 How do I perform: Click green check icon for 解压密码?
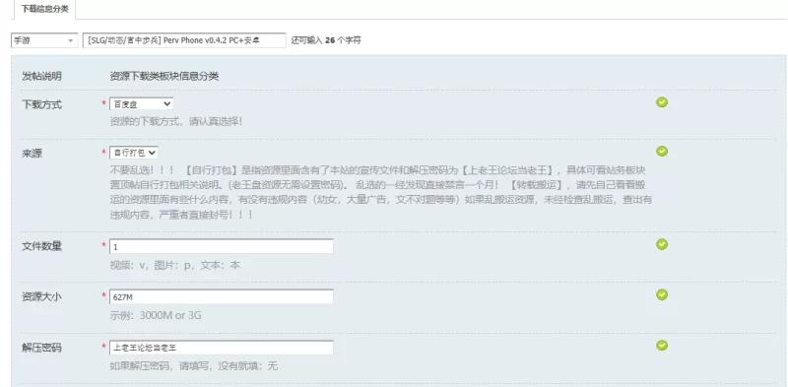click(662, 346)
